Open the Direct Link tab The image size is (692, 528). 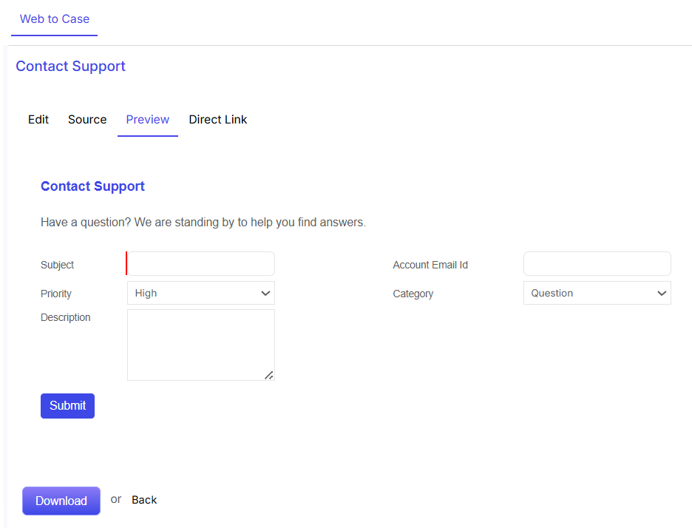218,120
